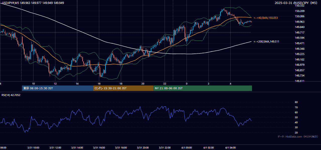Screen dimensions: 321x150
Task: Click hour label 10 under the price chart
Action: tap(33, 83)
